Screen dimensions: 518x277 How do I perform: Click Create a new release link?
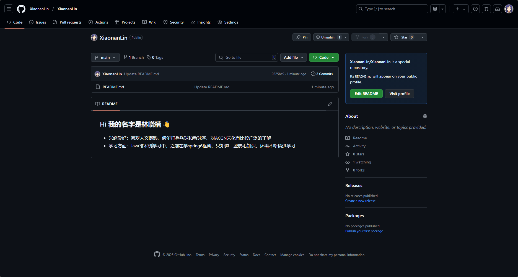point(360,201)
